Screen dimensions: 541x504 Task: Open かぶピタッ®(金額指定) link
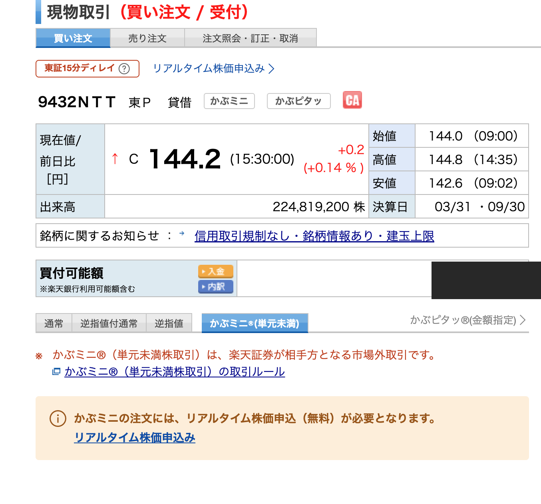468,320
